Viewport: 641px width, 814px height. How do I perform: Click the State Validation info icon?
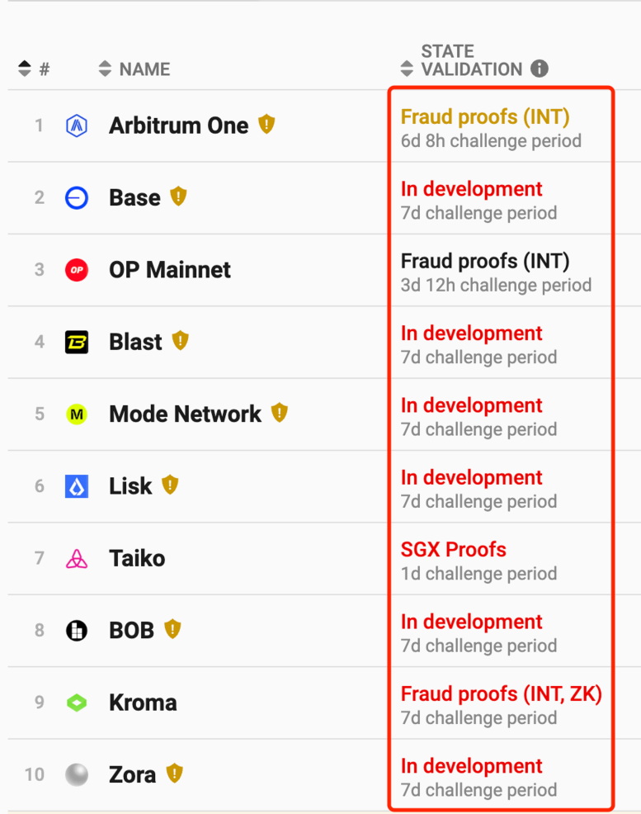540,69
